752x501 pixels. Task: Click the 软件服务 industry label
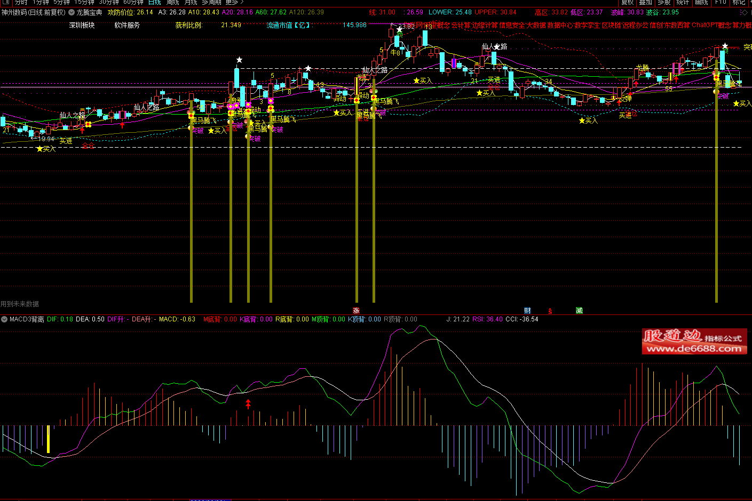[127, 25]
